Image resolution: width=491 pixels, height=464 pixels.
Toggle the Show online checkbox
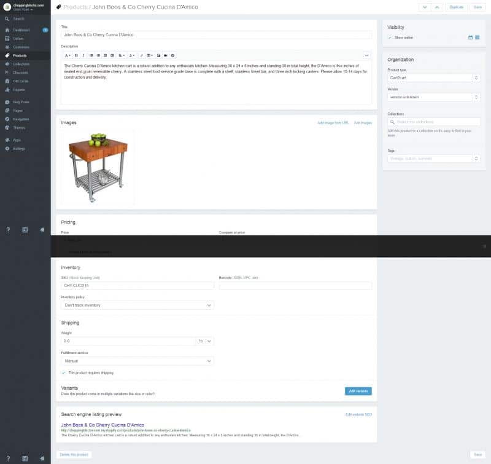pyautogui.click(x=390, y=37)
